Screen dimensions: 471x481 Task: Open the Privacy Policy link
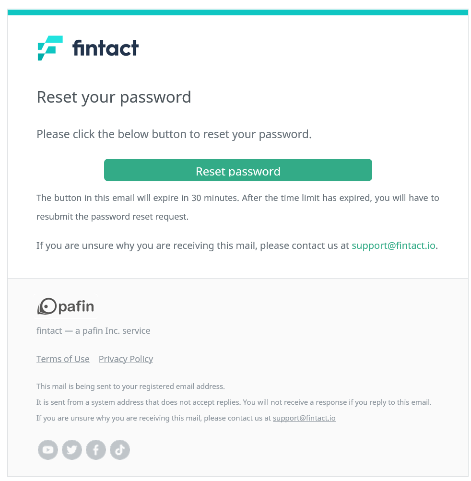click(x=126, y=359)
